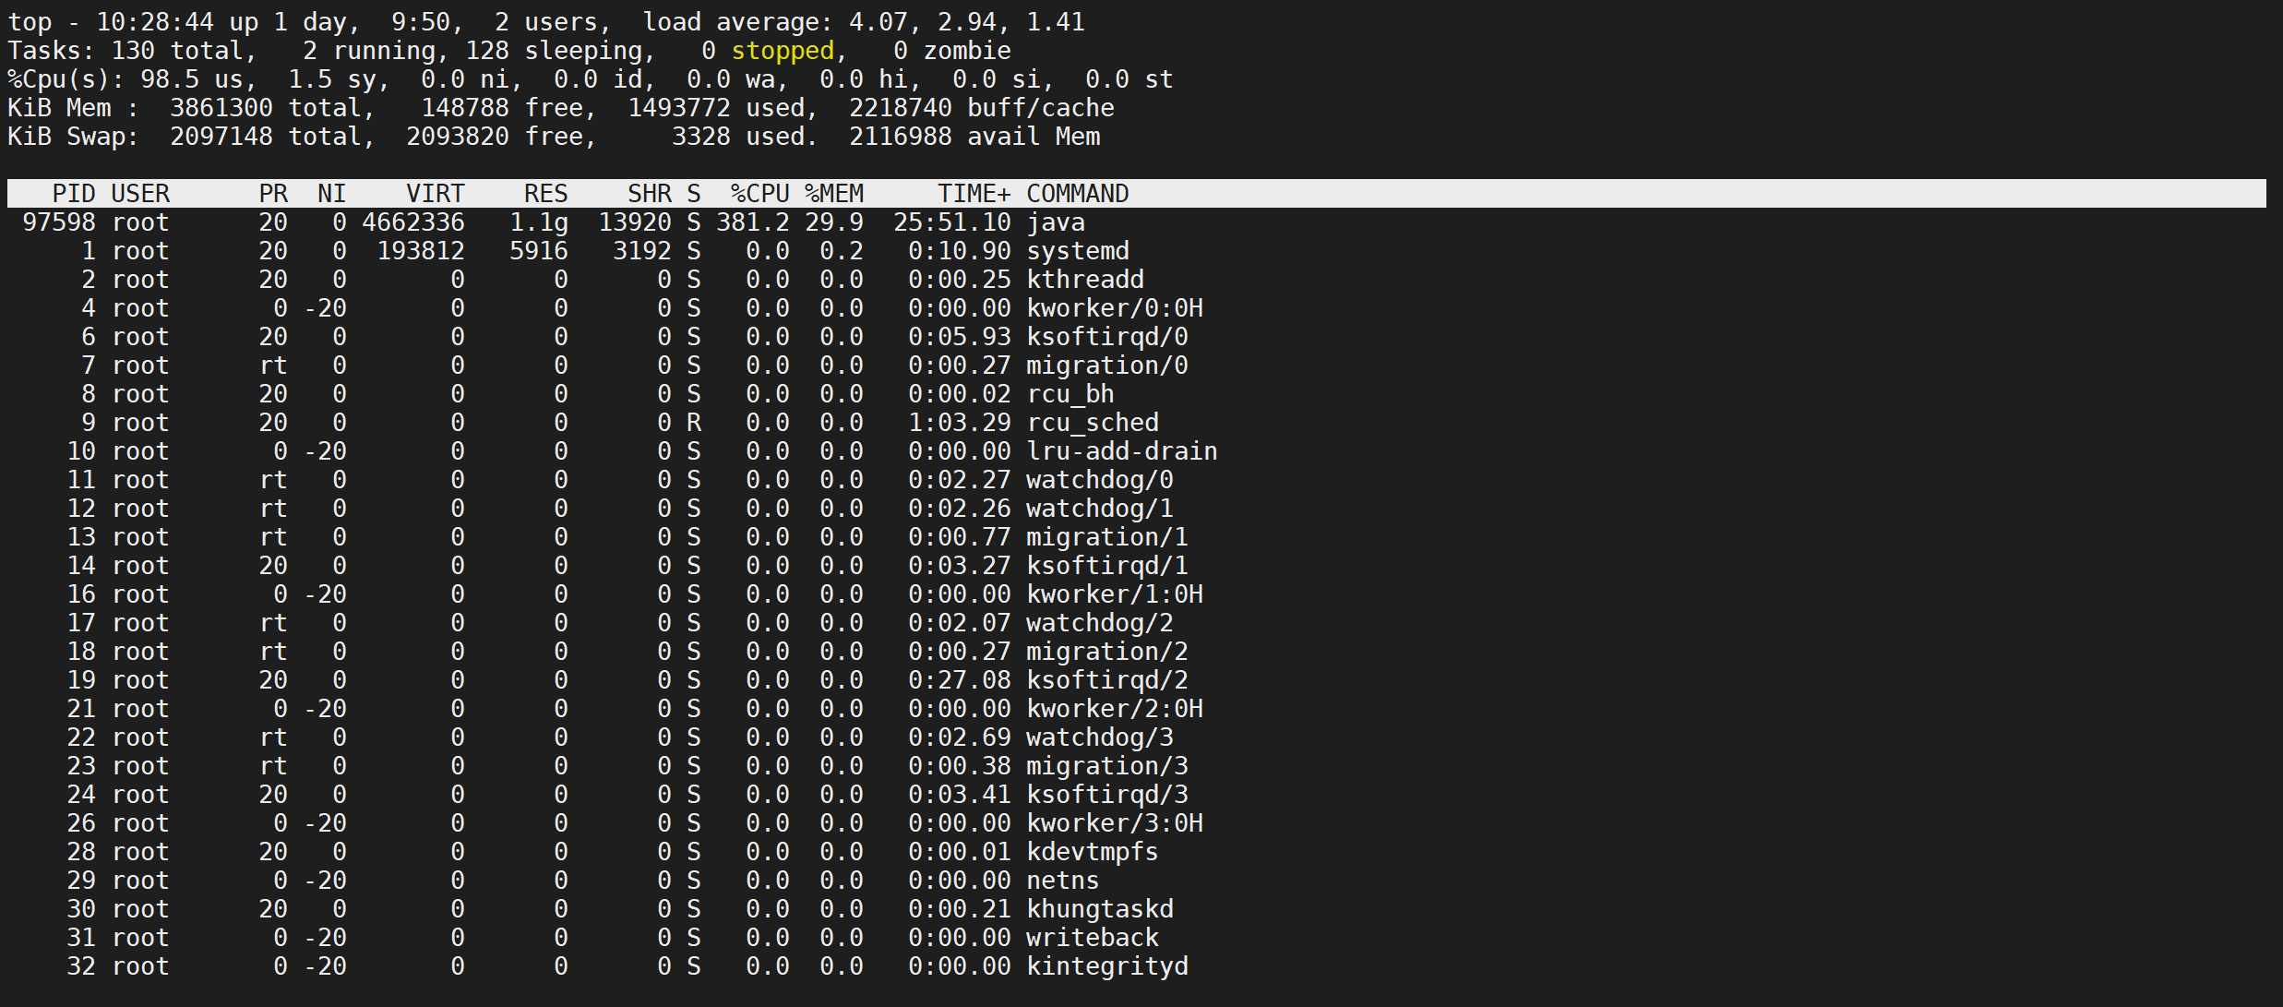
Task: Click the RES column header
Action: point(546,194)
